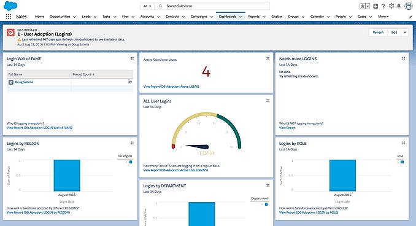Open View Report LOGIN by ROLE link
This screenshot has width=416, height=226.
[309, 212]
